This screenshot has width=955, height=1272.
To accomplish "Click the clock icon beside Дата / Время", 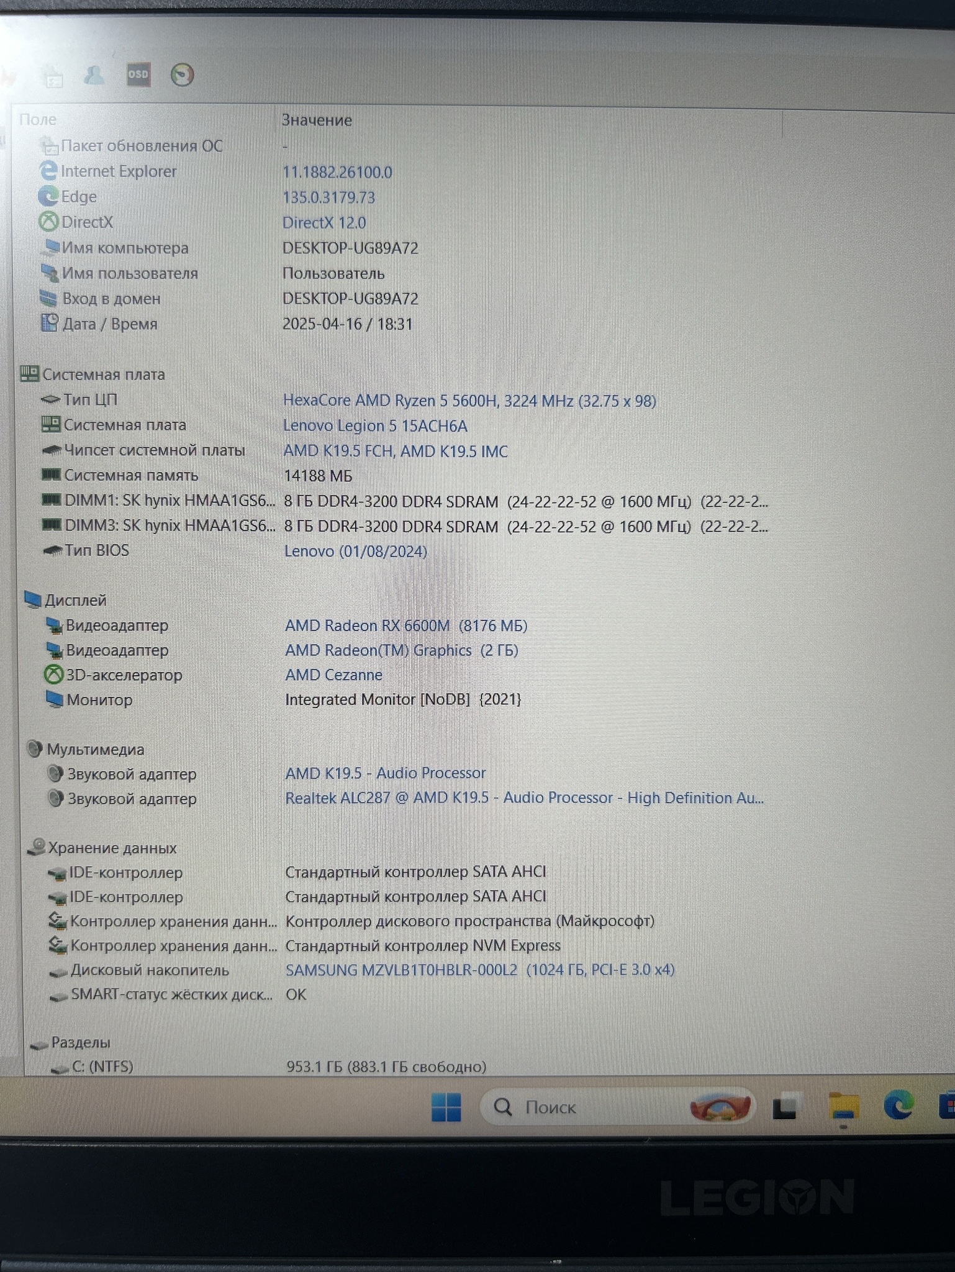I will point(50,323).
